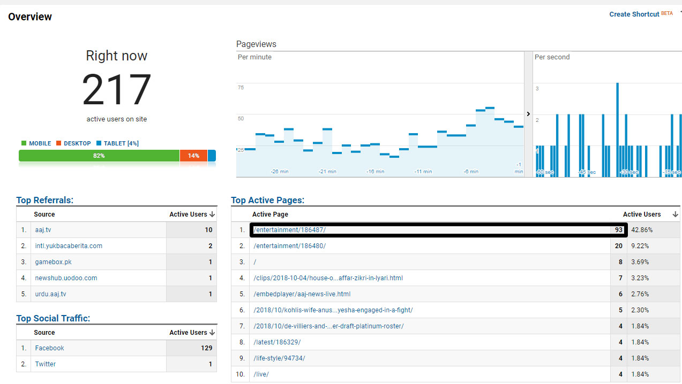This screenshot has height=384, width=682.
Task: Click Create Shortcut link
Action: [x=634, y=14]
